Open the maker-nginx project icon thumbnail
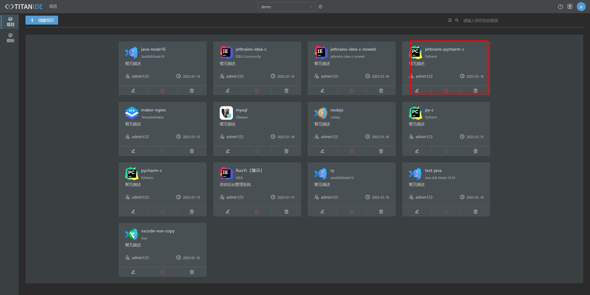Screen dimensions: 590x295 pos(132,113)
